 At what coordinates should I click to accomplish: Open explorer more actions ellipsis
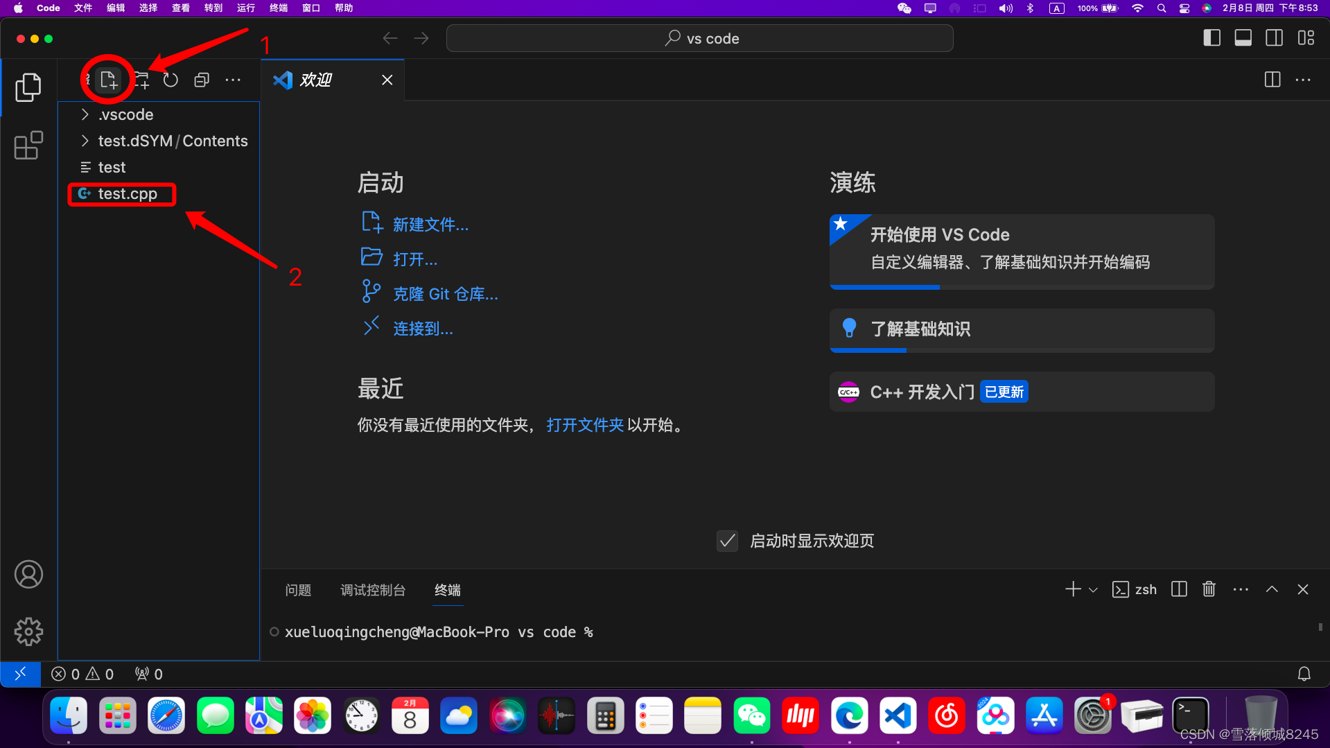pyautogui.click(x=233, y=80)
